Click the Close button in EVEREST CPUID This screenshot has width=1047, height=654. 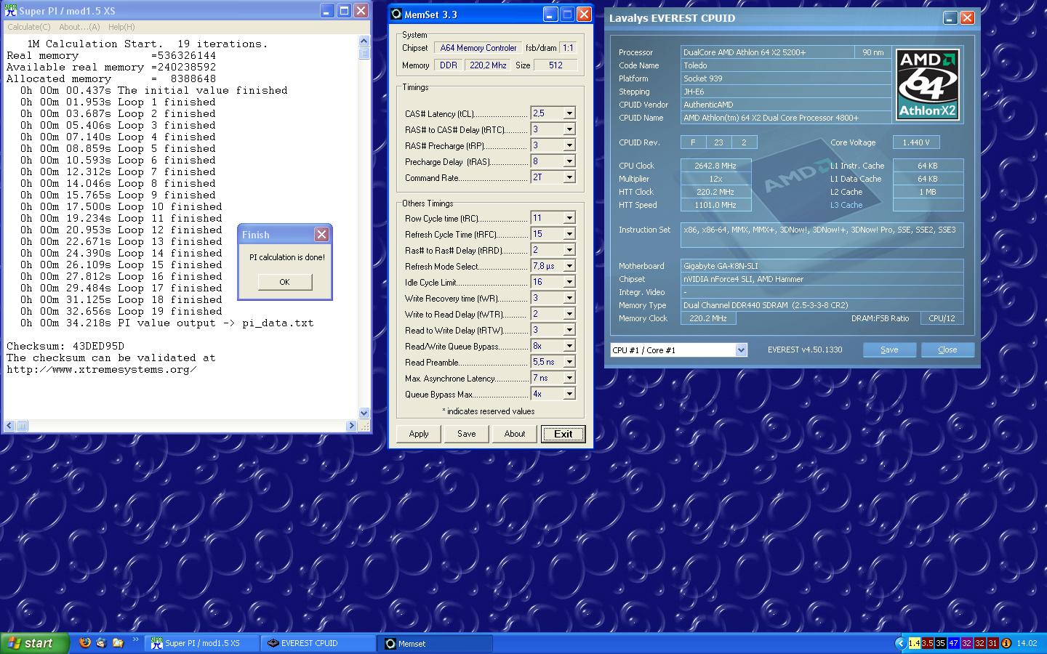pos(947,350)
